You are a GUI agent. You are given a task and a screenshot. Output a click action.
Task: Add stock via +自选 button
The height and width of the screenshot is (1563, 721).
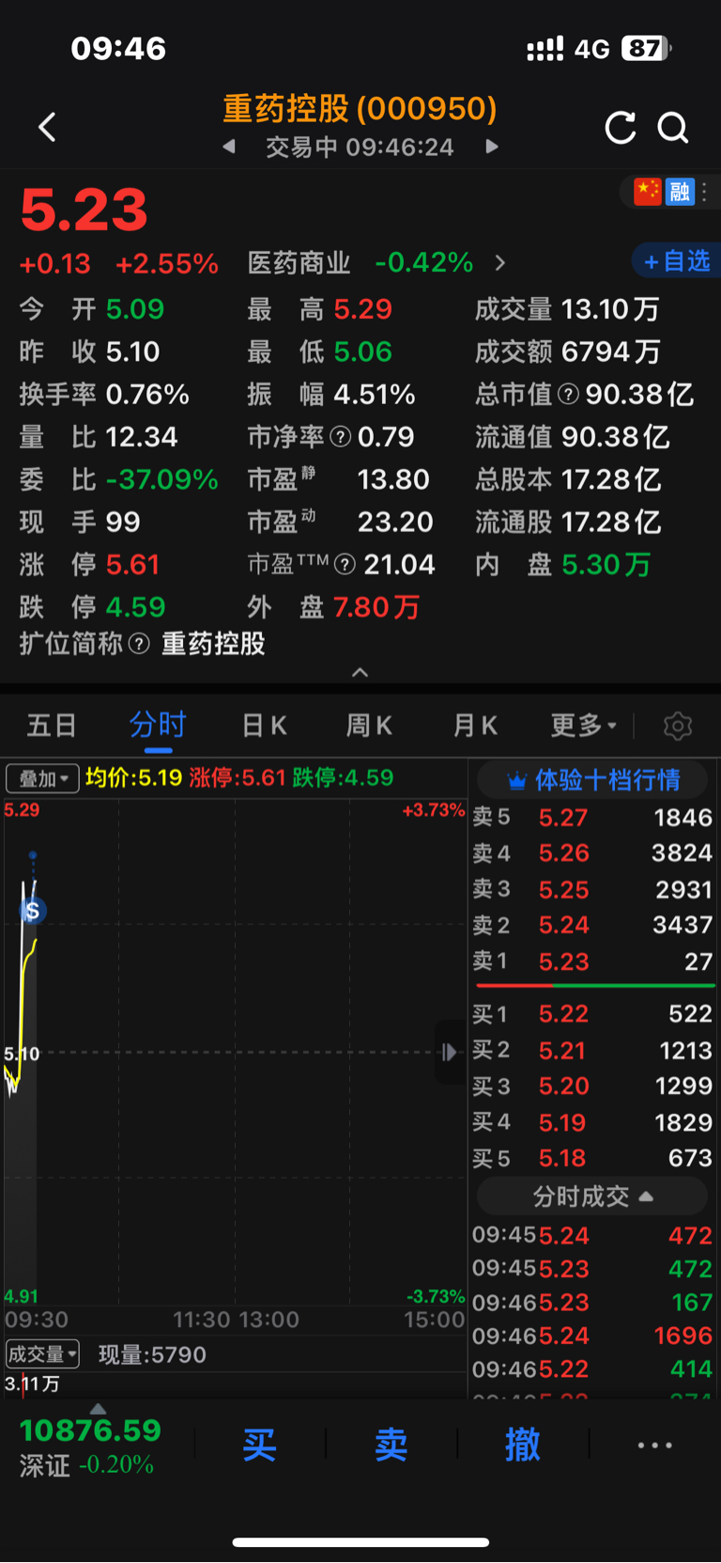click(x=676, y=261)
